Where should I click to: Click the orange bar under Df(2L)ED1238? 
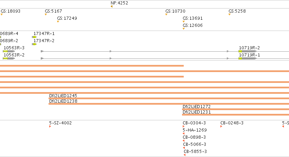coord(169,104)
